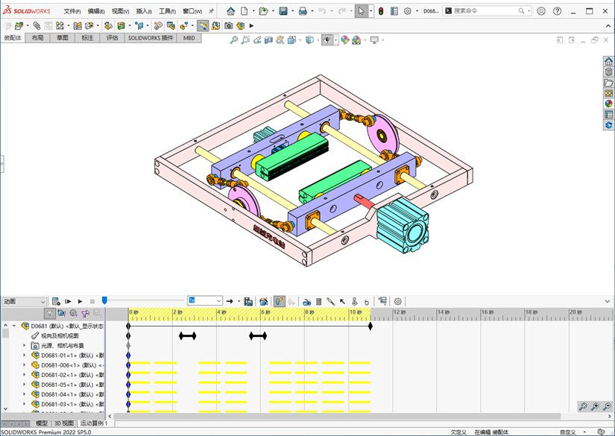Viewport: 615px width, 436px height.
Task: Toggle Filter Animated icon in motion tree
Action: tap(62, 313)
